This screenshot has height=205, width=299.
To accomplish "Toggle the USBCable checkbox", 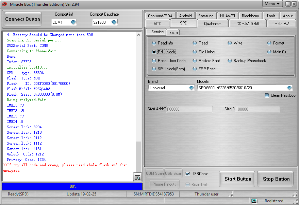I will [x=188, y=173].
